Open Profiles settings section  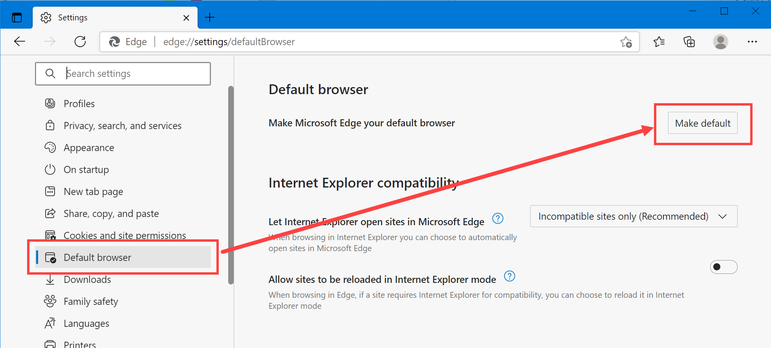pyautogui.click(x=79, y=104)
